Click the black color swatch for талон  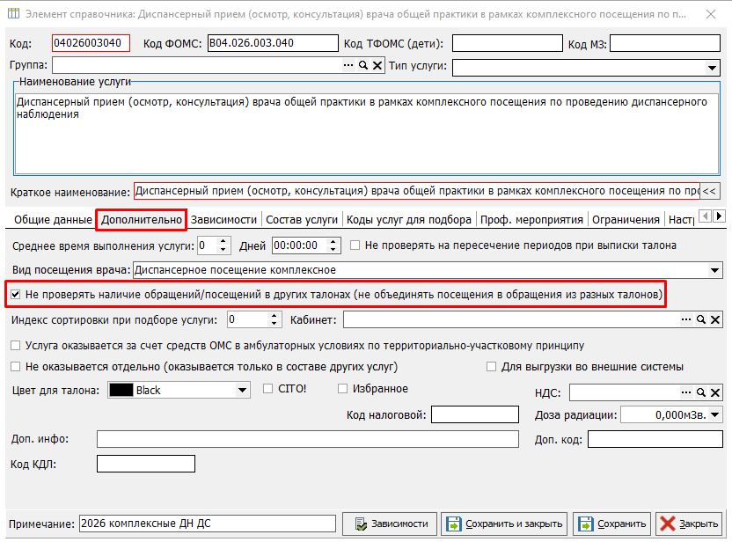(x=121, y=390)
